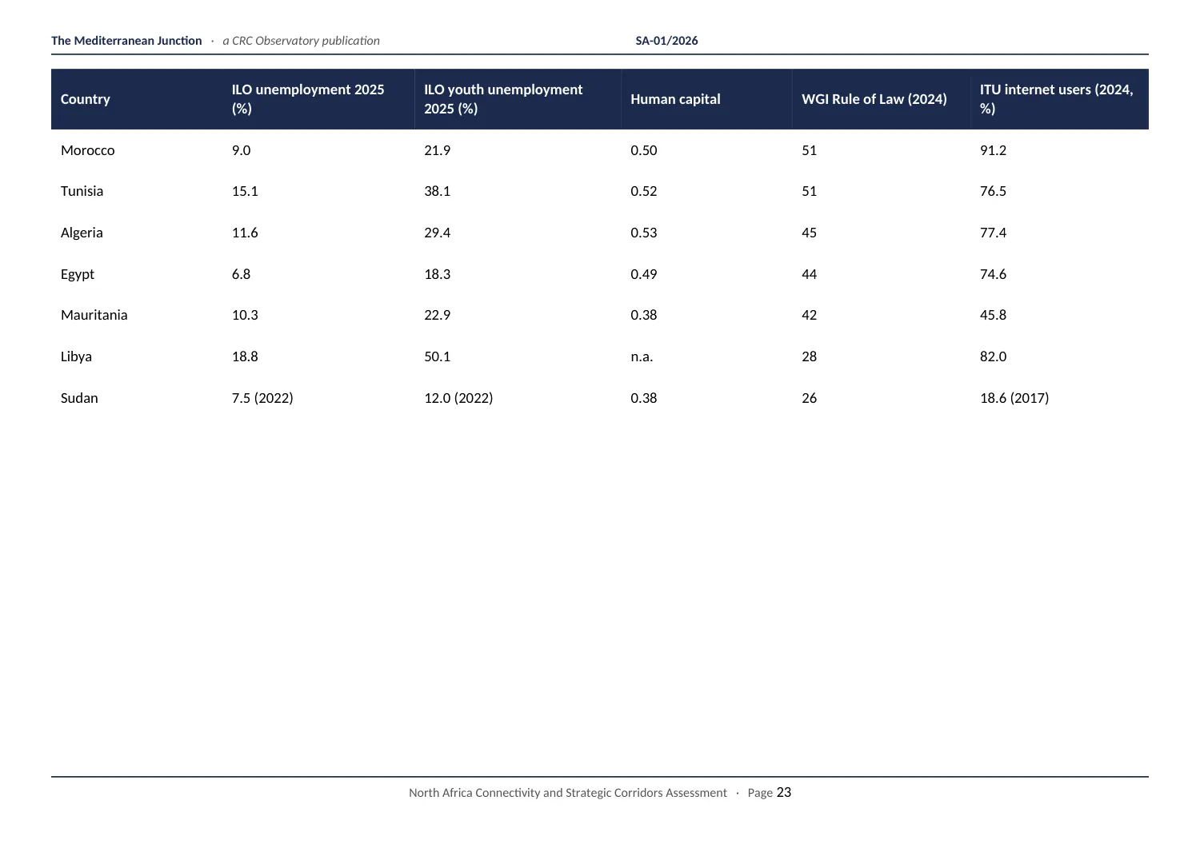Select the 'Egypt' row label
Screen dimensions: 1200x848
pos(78,274)
